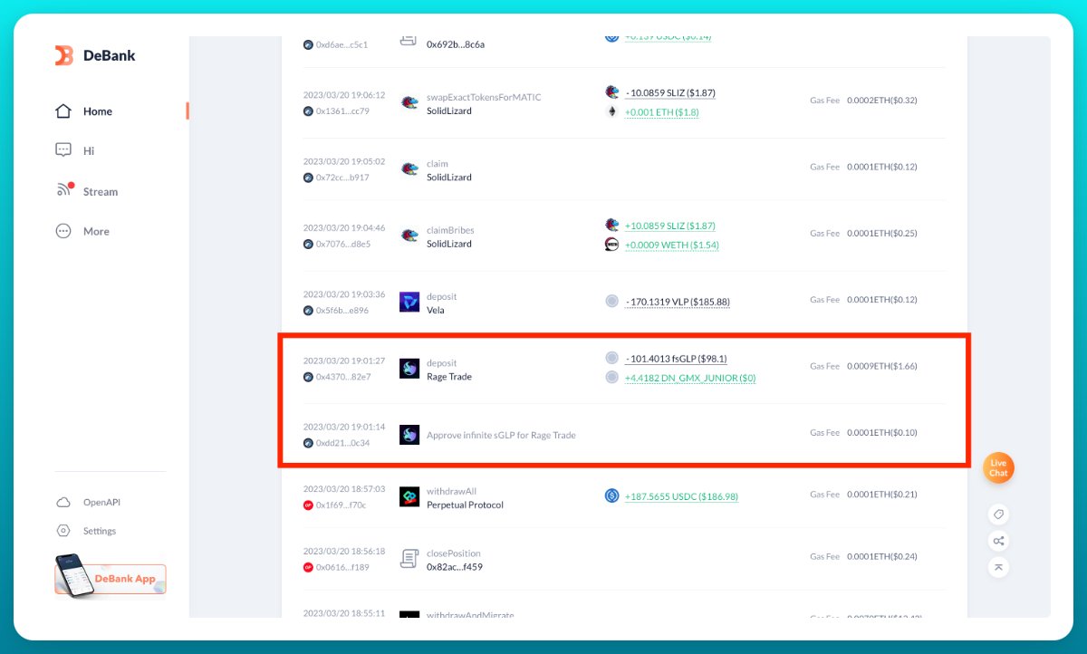Click the Approve infinite sGLP for Rage Trade text
This screenshot has height=654, width=1087.
(x=501, y=435)
